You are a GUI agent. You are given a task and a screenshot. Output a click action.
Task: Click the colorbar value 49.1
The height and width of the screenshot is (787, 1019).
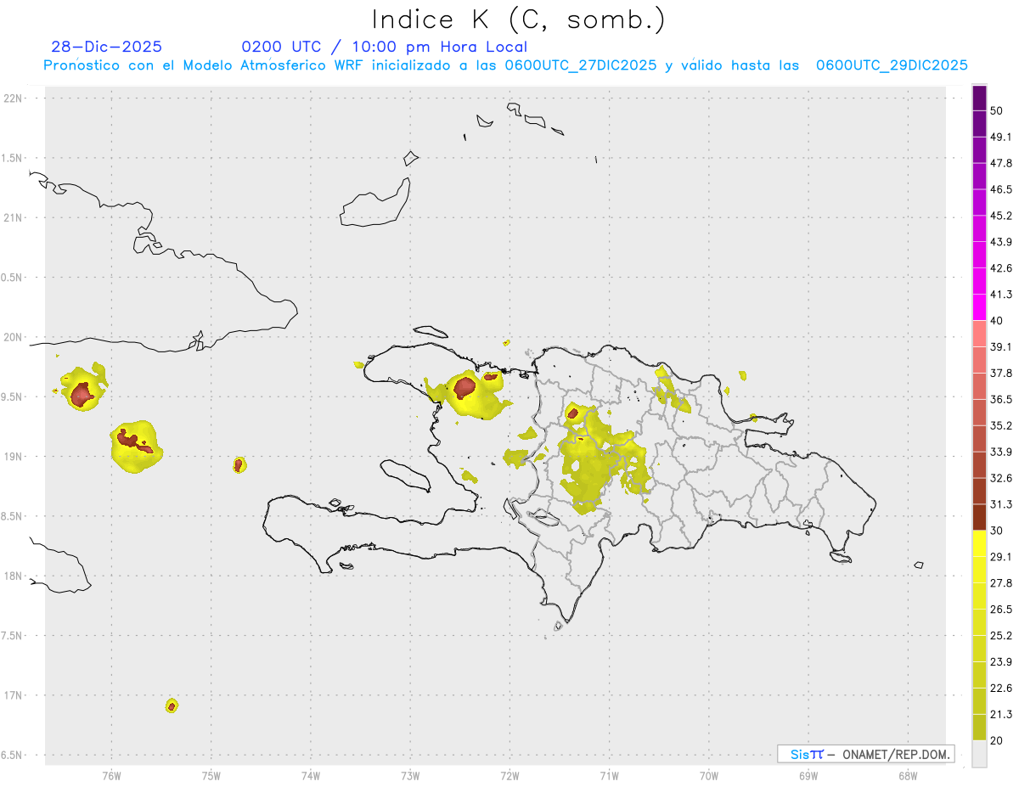[1001, 137]
